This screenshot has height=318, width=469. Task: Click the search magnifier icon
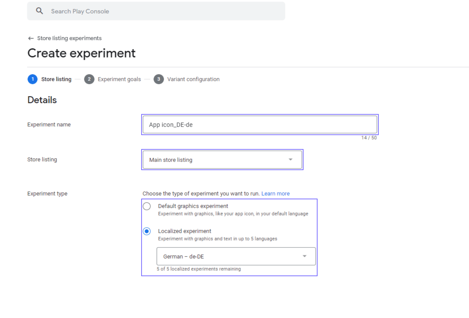click(39, 11)
